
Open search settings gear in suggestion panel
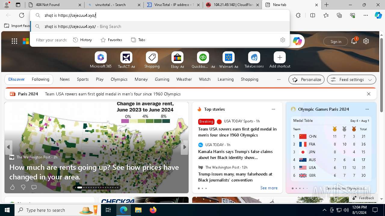(283, 40)
